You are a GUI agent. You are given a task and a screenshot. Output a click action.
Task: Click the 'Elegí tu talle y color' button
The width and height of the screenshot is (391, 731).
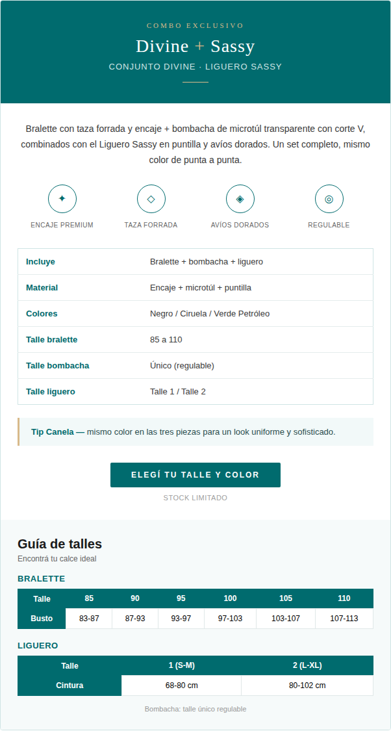(x=195, y=475)
